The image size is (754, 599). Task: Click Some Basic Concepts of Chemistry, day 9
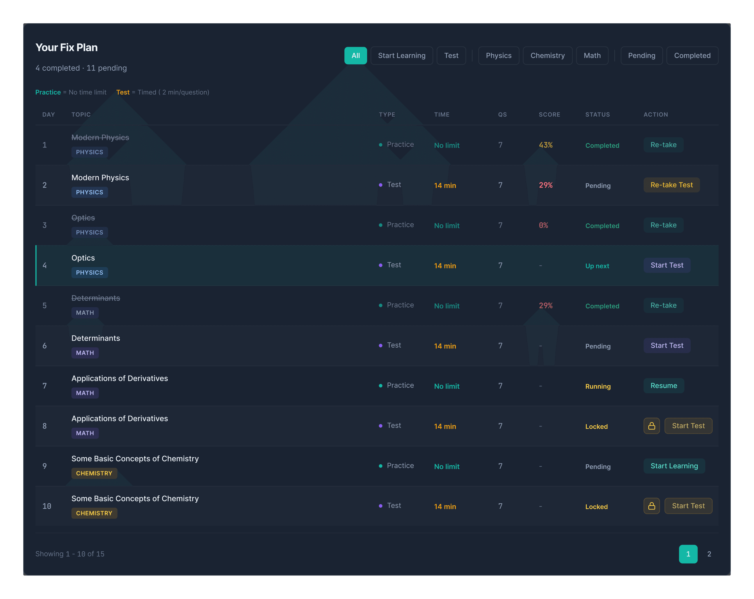click(135, 458)
